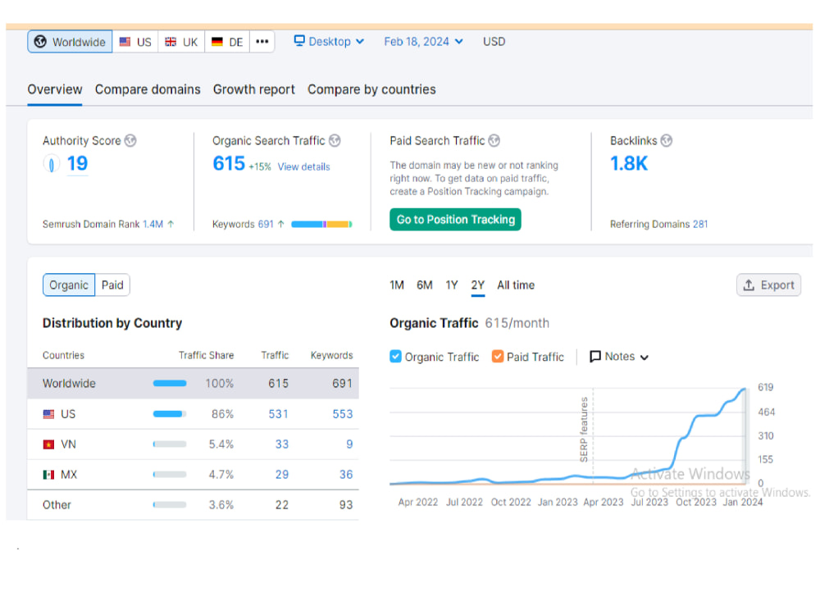
Task: Choose the US flag region
Action: (x=135, y=42)
